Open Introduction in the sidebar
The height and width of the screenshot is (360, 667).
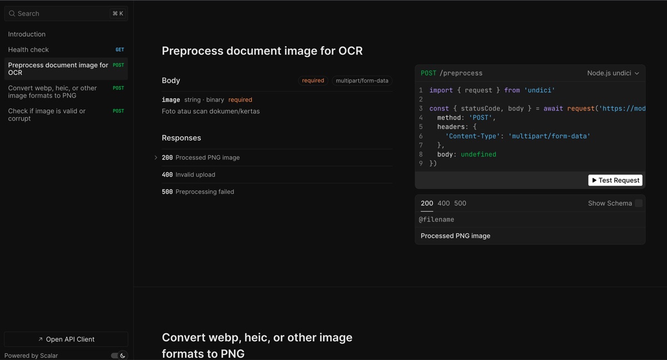pyautogui.click(x=66, y=34)
